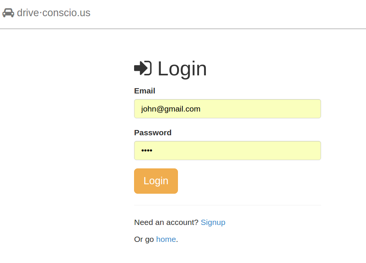366x263 pixels.
Task: Click 'conscio.us' in the site logo text
Action: (66, 13)
